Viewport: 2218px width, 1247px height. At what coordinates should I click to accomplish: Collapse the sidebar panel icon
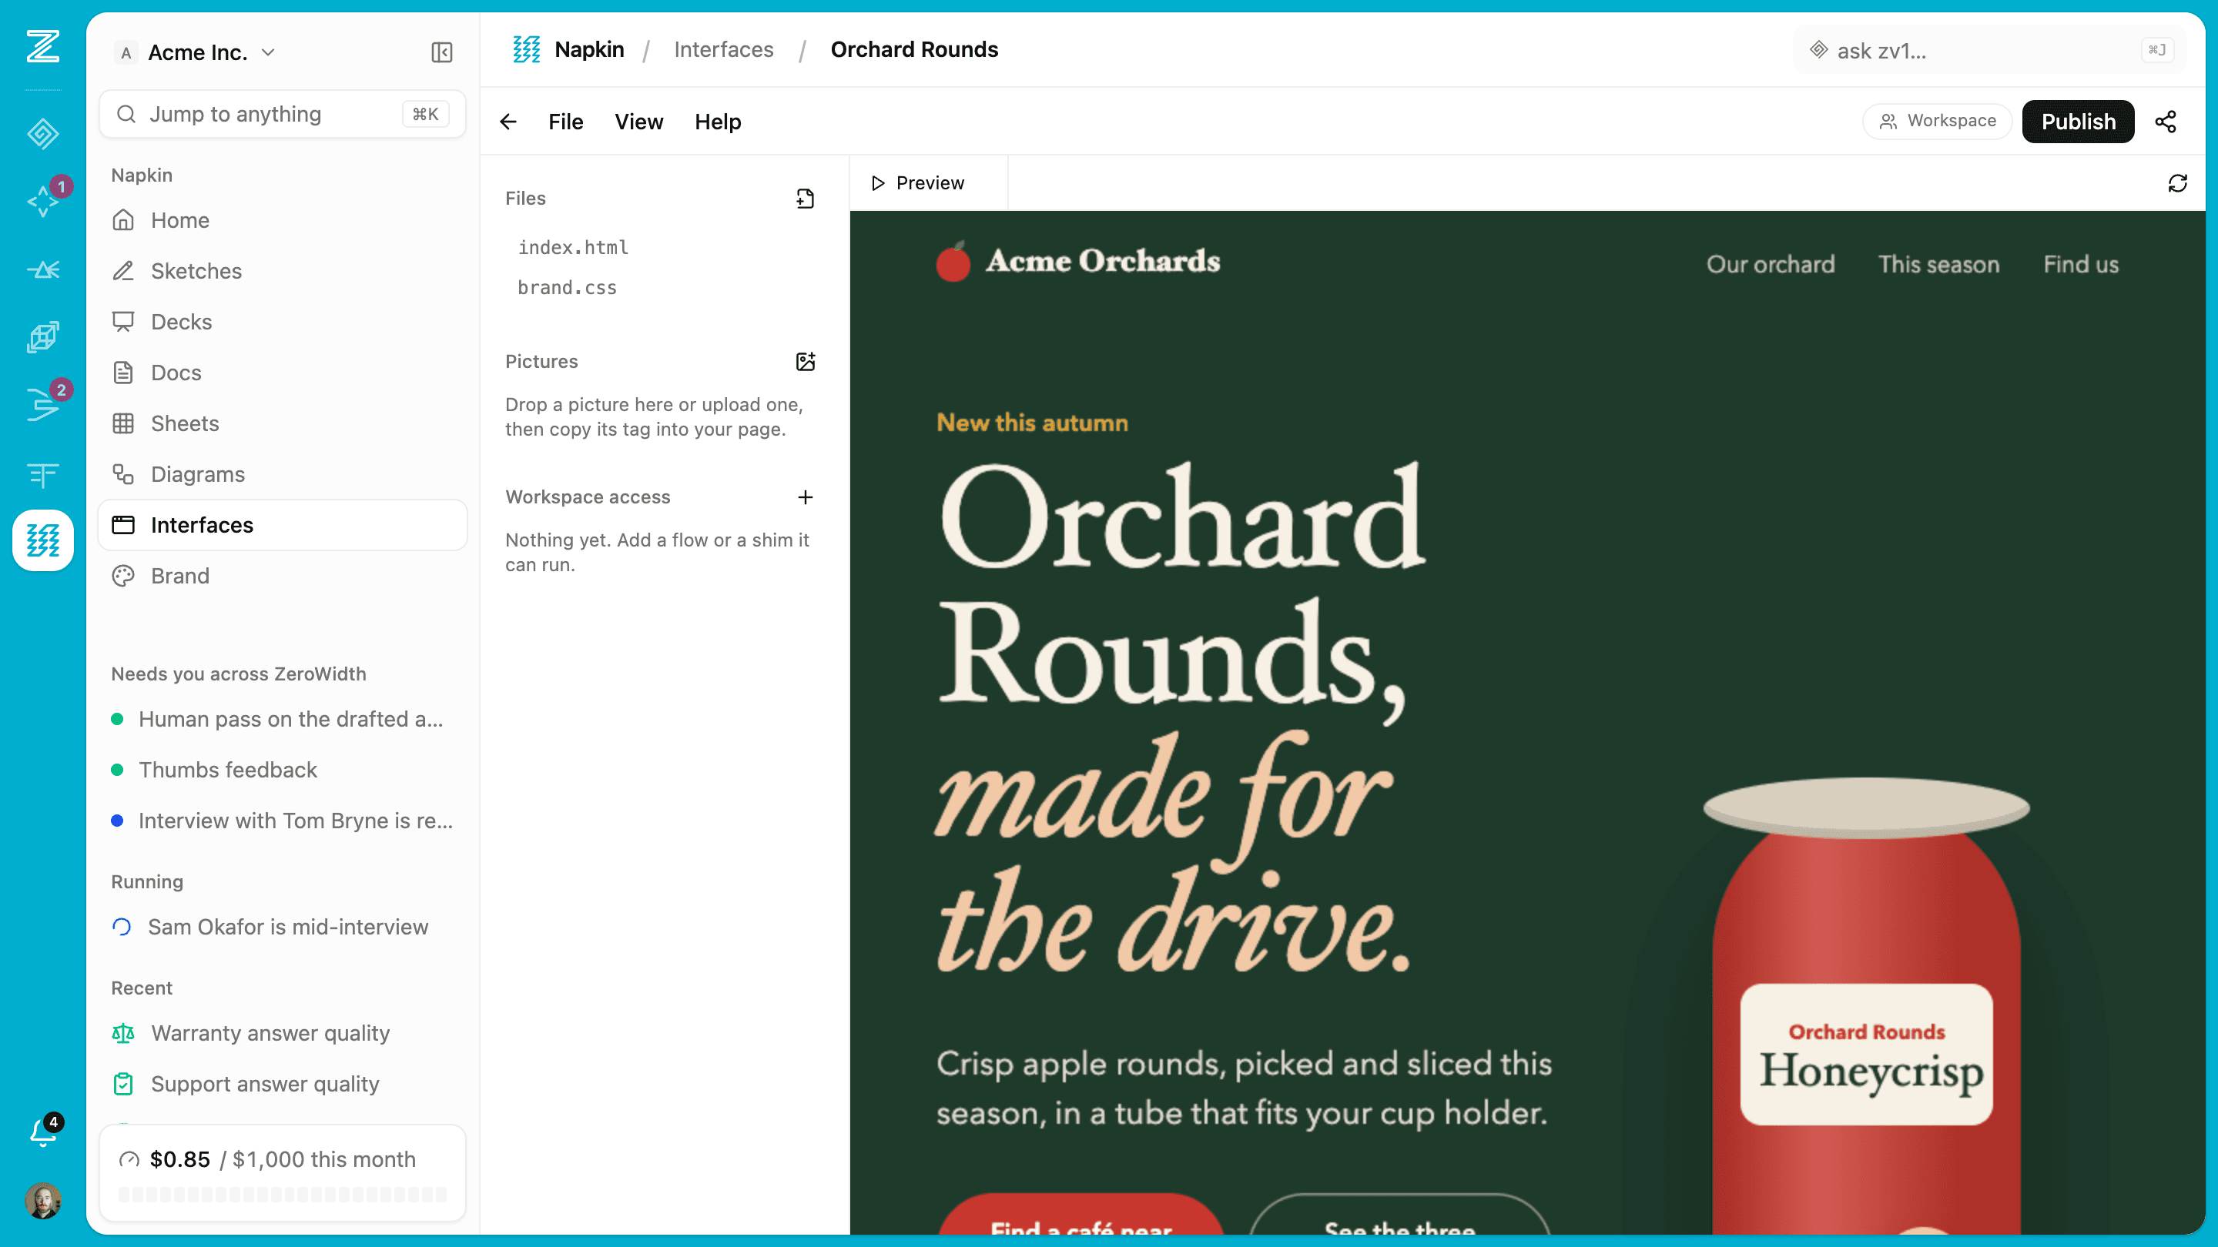tap(442, 52)
